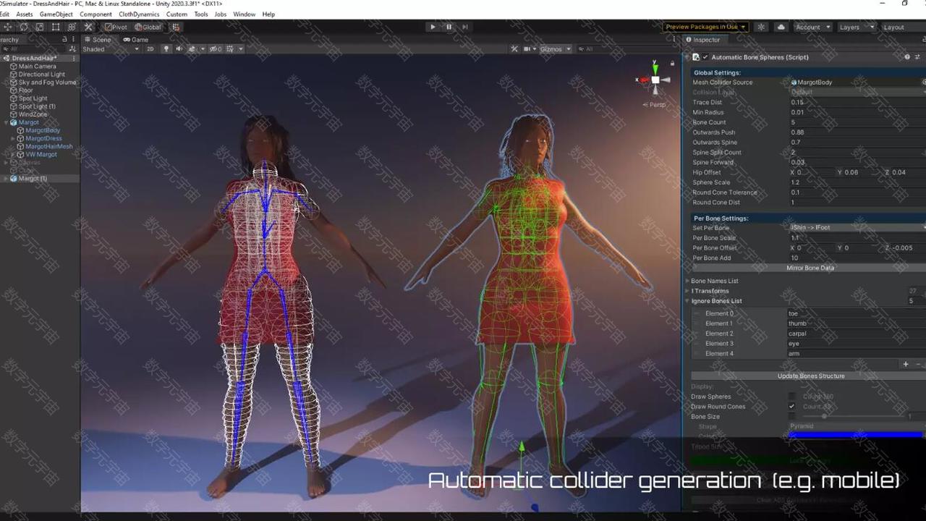926x521 pixels.
Task: Start Play mode
Action: click(433, 27)
